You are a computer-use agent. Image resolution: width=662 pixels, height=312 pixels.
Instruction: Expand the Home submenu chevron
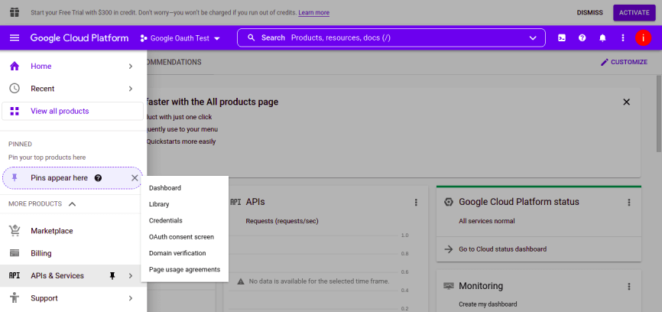click(131, 67)
